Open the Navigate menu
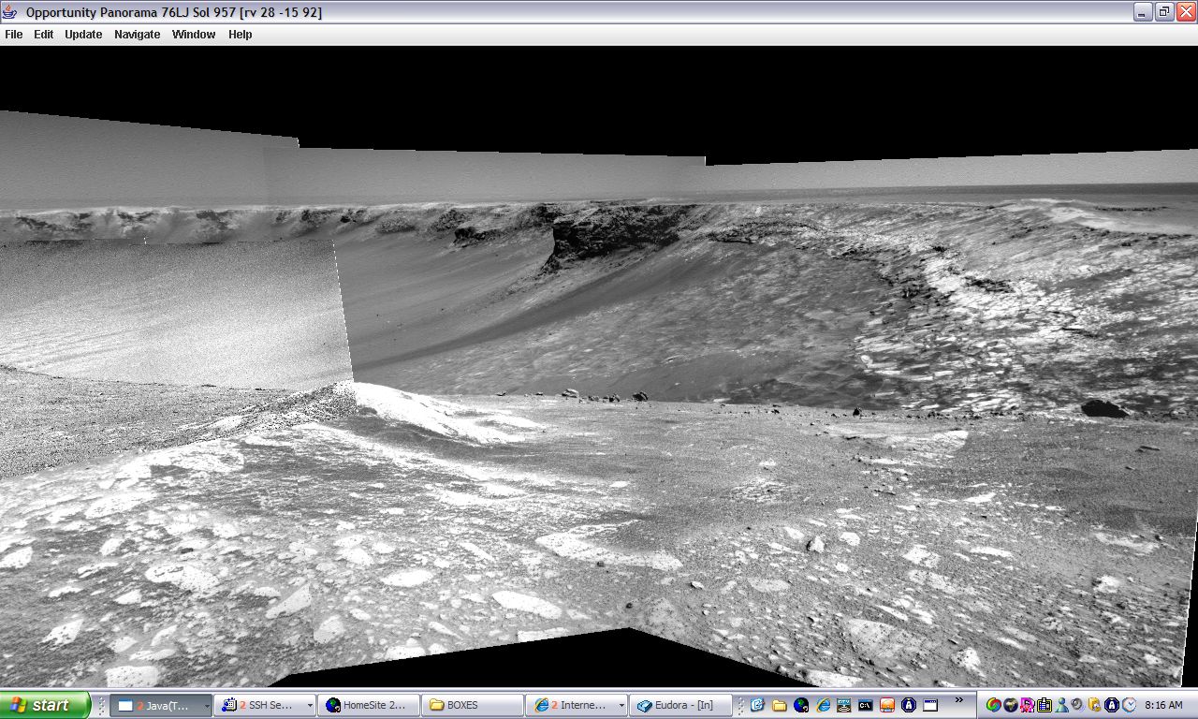 (137, 35)
